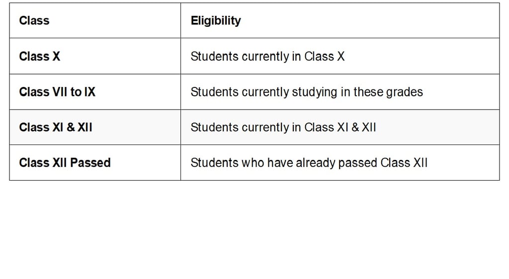Click the bold ampersand in "Class XI & XII"
The width and height of the screenshot is (509, 279).
[71, 128]
